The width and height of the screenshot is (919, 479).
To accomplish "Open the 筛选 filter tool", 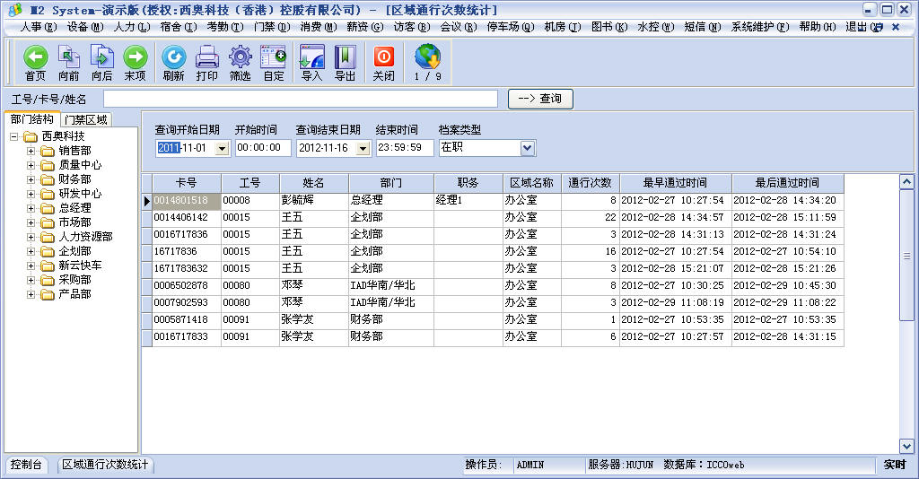I will coord(240,61).
